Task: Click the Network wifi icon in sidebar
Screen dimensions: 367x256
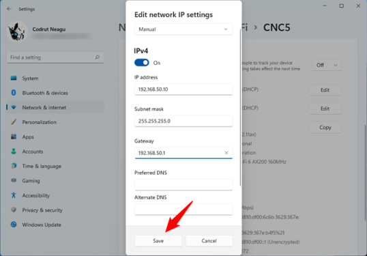Action: 14,107
